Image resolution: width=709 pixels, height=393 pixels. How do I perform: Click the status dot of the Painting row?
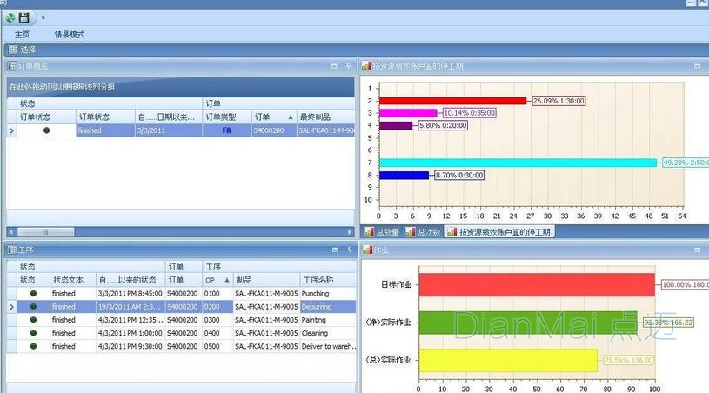coord(33,320)
